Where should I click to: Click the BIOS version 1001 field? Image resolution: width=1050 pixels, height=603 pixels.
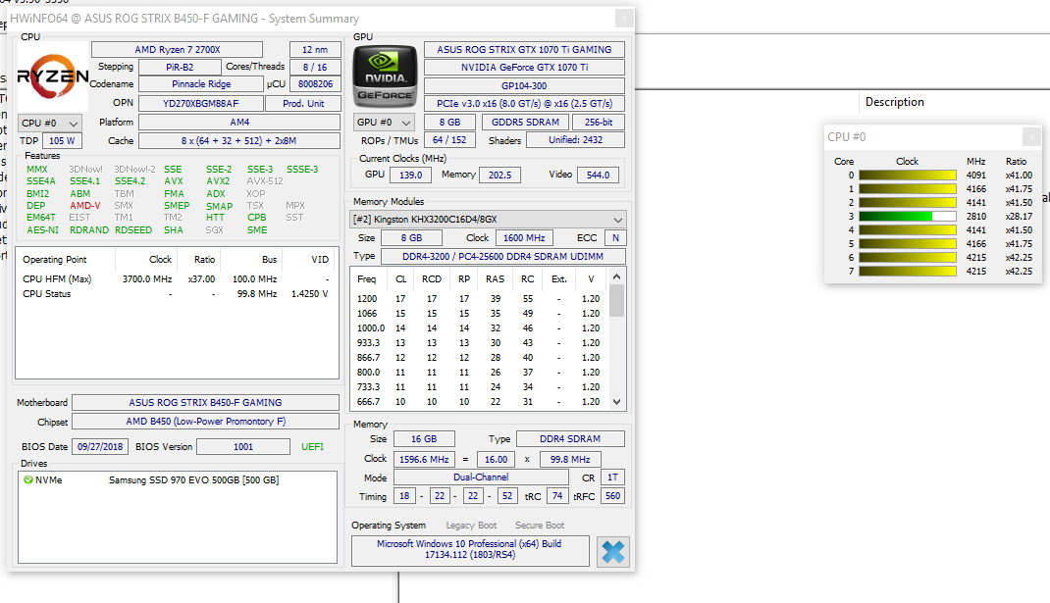[x=243, y=447]
